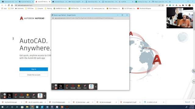This screenshot has width=195, height=109.
Task: Close the downloads bar
Action: pos(193,102)
